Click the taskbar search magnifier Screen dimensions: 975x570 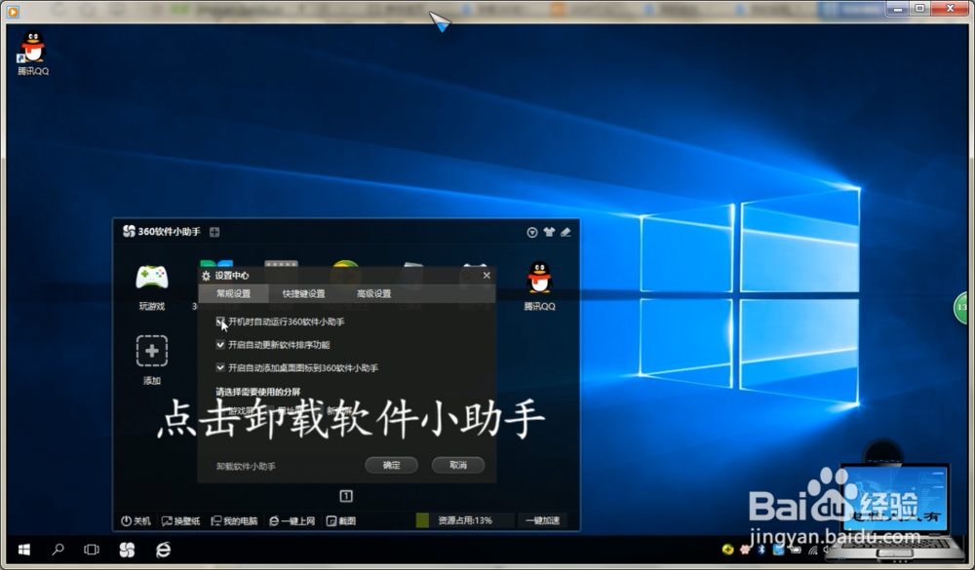tap(58, 550)
